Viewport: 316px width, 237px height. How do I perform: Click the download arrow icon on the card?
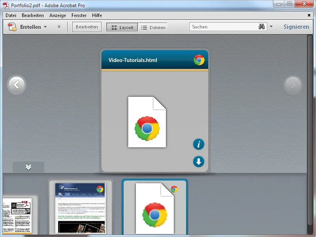[199, 162]
